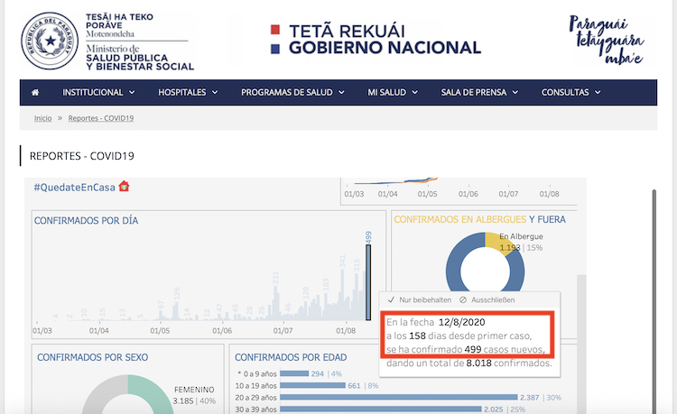Open Sala de Prensa menu
The height and width of the screenshot is (414, 677).
(476, 92)
